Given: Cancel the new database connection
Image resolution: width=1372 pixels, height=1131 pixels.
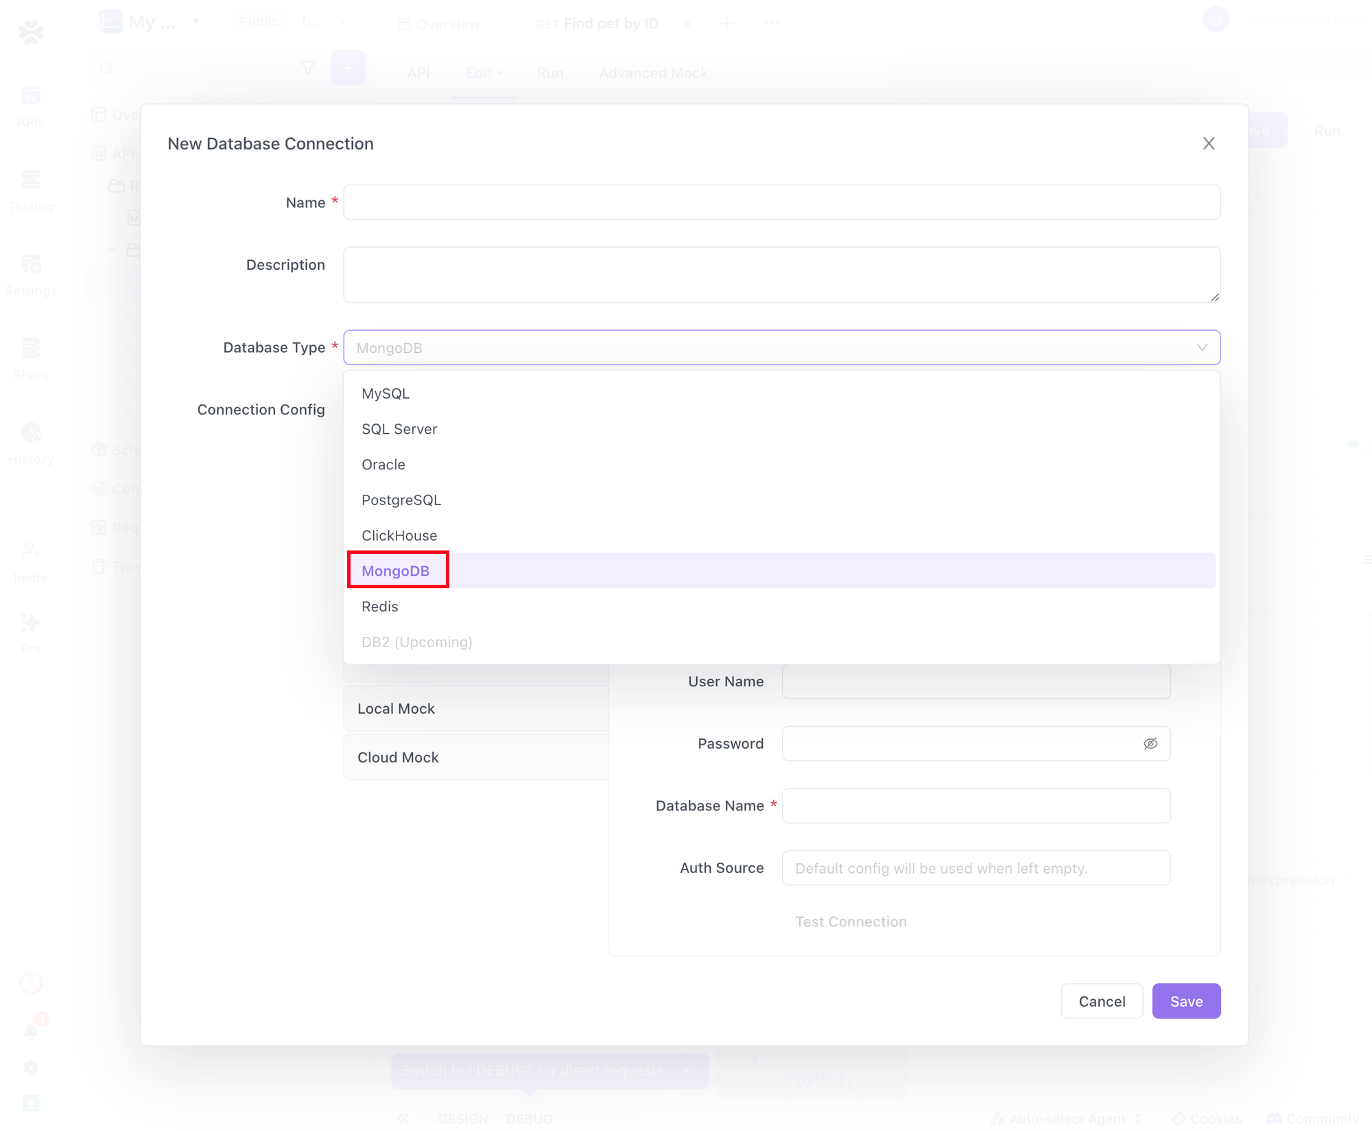Looking at the screenshot, I should (x=1102, y=1001).
